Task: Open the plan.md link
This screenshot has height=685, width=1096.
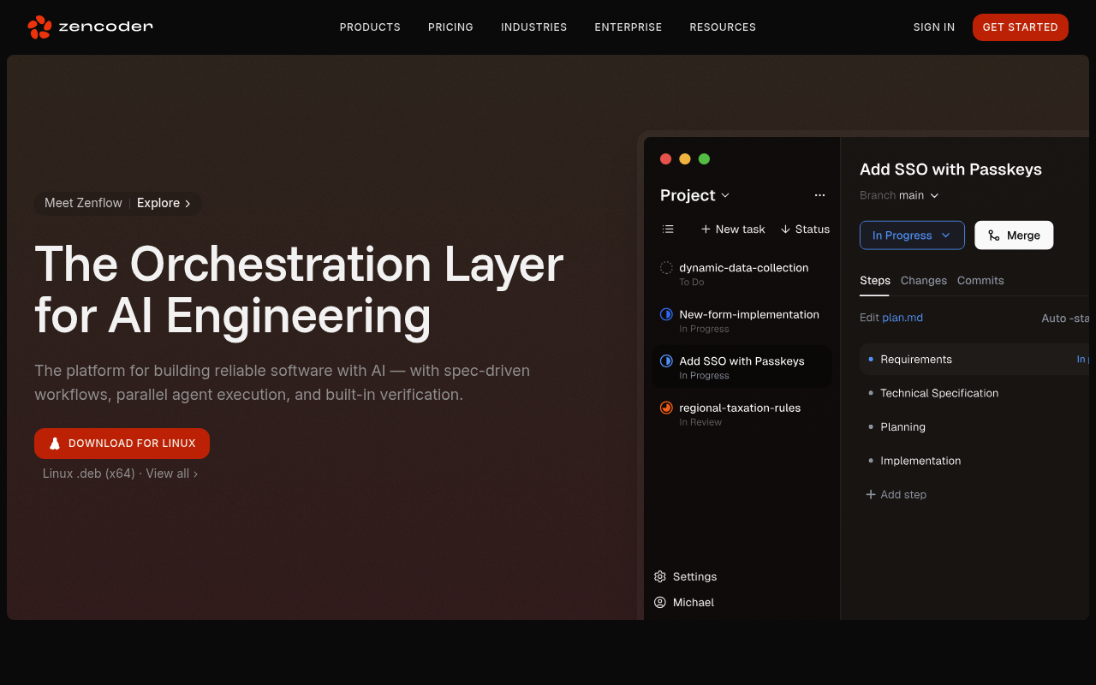Action: (902, 318)
